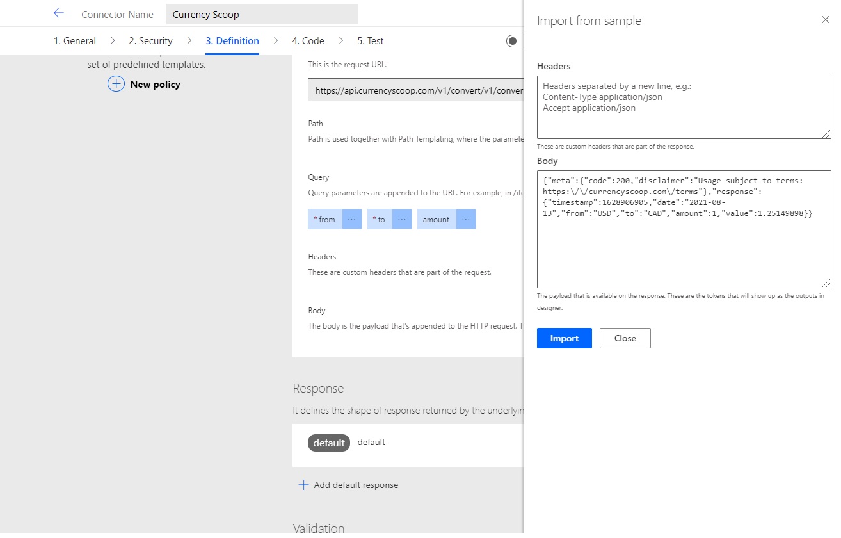Switch to the General tab
841x538 pixels.
tap(75, 40)
